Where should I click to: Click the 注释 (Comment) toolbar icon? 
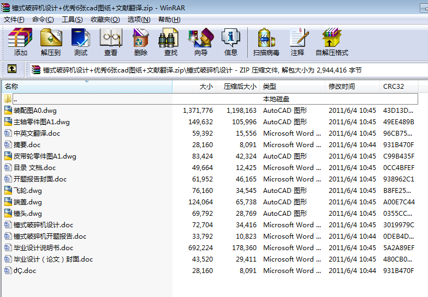click(x=299, y=37)
